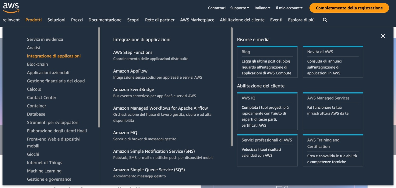Open AWS Training and Certification card

pos(333,150)
